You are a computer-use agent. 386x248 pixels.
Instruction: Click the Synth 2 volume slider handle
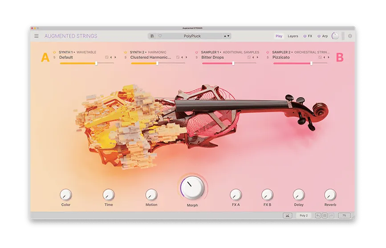(x=157, y=64)
